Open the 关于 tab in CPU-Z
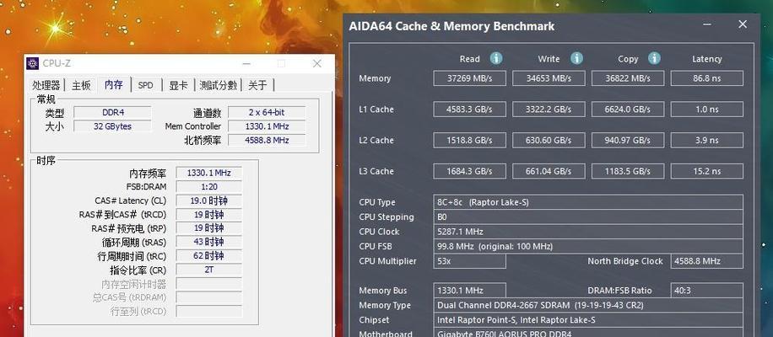The width and height of the screenshot is (773, 337). pos(257,85)
